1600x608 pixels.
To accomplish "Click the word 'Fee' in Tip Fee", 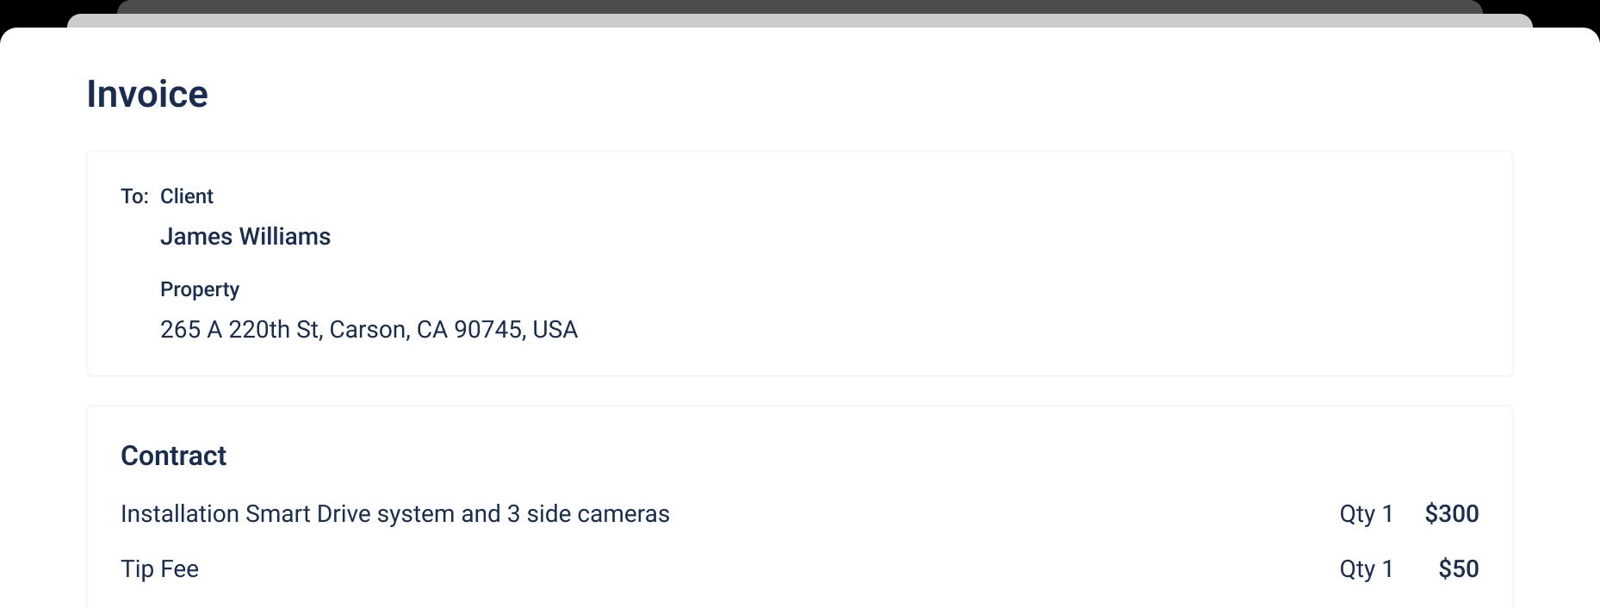I will 179,569.
